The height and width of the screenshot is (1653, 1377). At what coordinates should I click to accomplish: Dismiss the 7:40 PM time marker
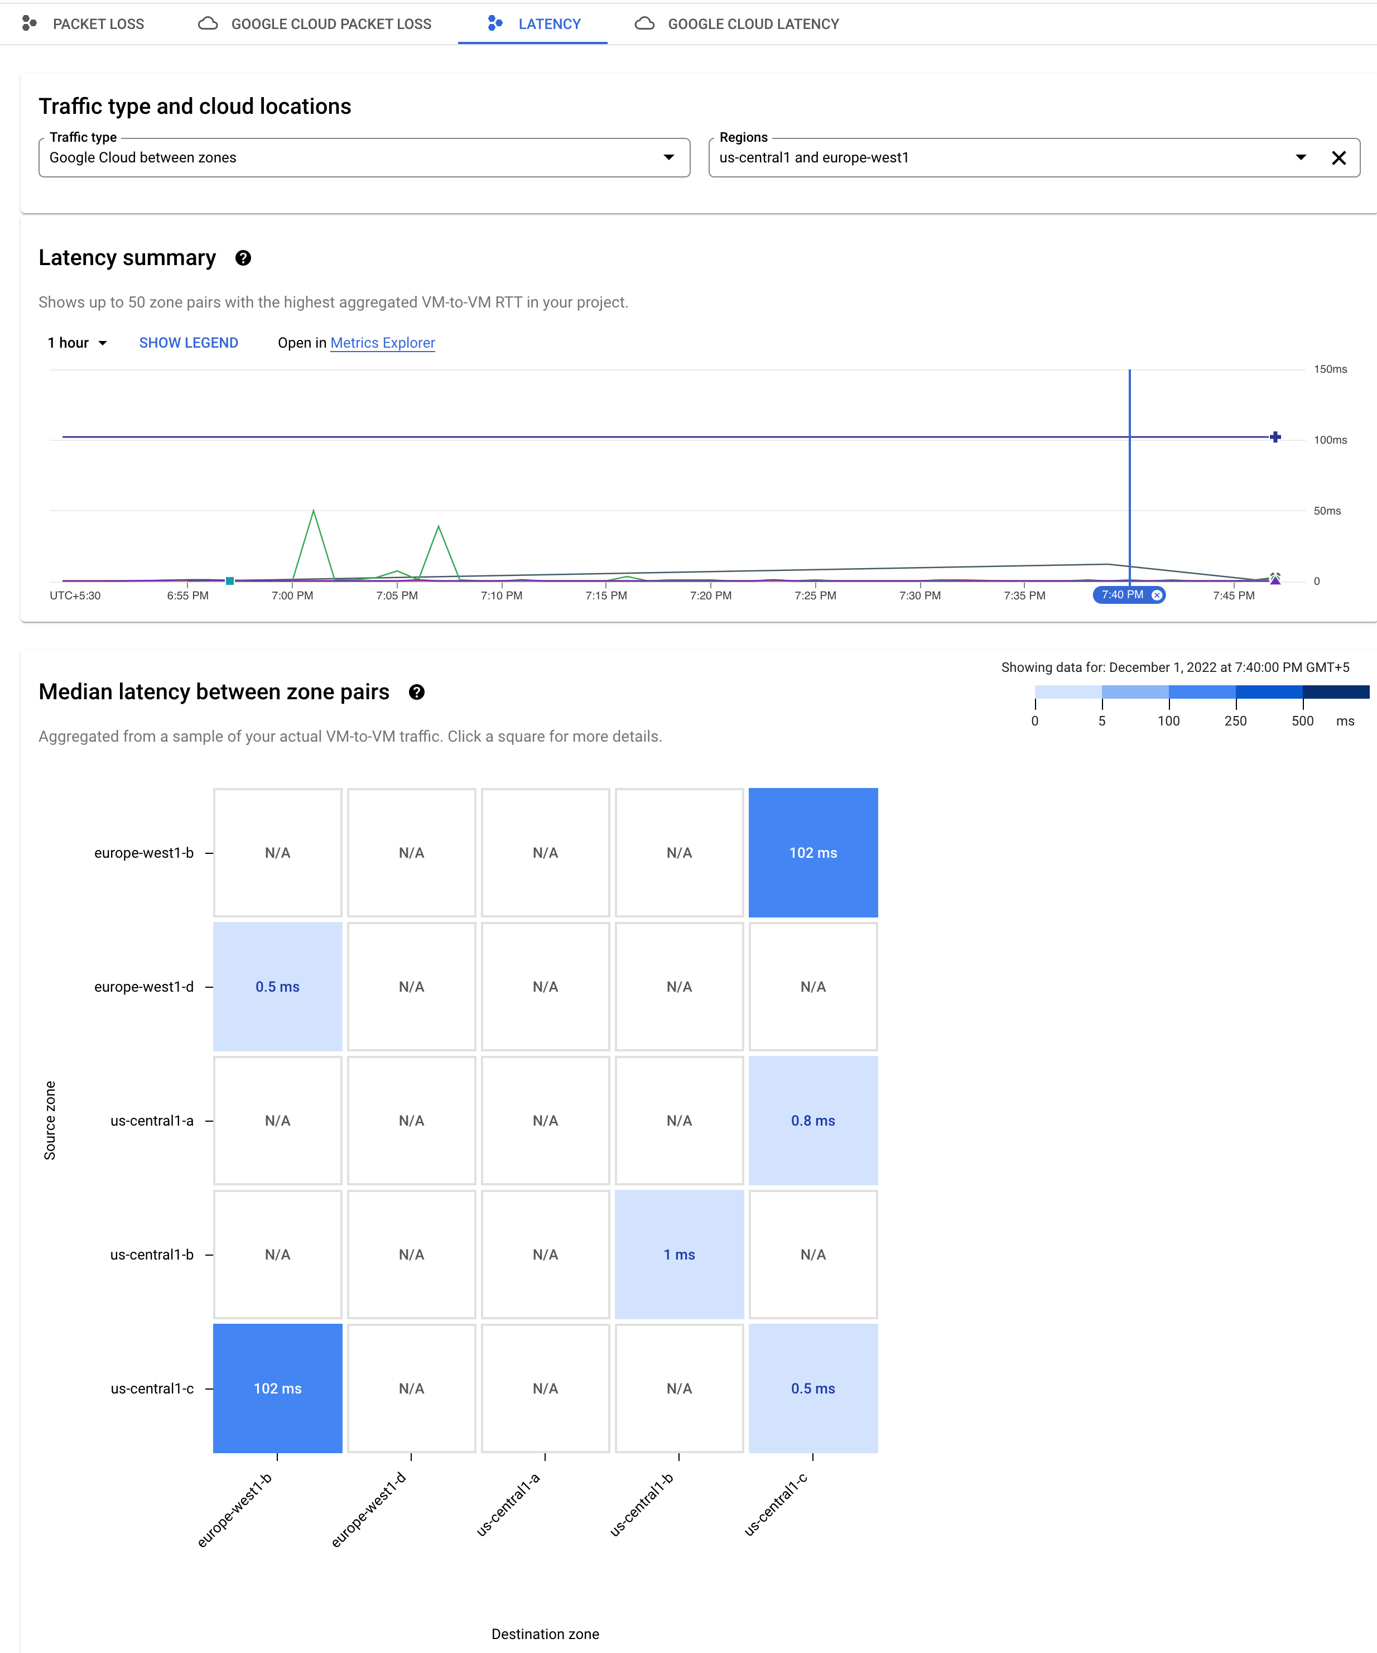(1157, 595)
